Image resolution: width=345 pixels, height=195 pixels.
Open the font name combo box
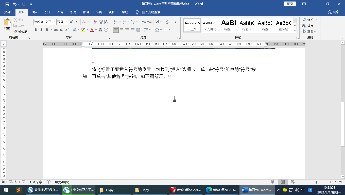click(44, 22)
